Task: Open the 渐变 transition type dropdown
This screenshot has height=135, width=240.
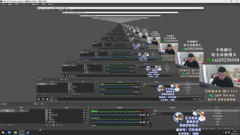Action: (172, 111)
